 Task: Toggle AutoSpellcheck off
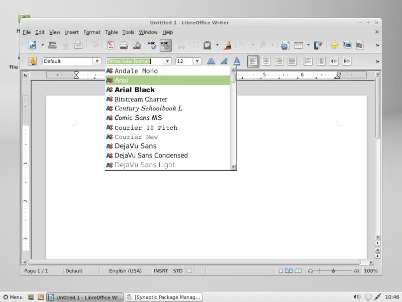coord(166,45)
